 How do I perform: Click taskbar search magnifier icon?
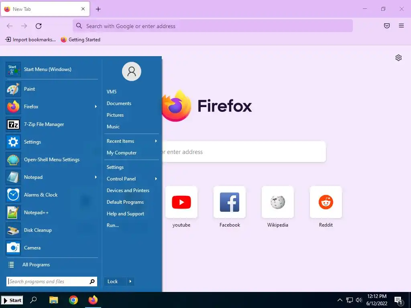point(33,300)
